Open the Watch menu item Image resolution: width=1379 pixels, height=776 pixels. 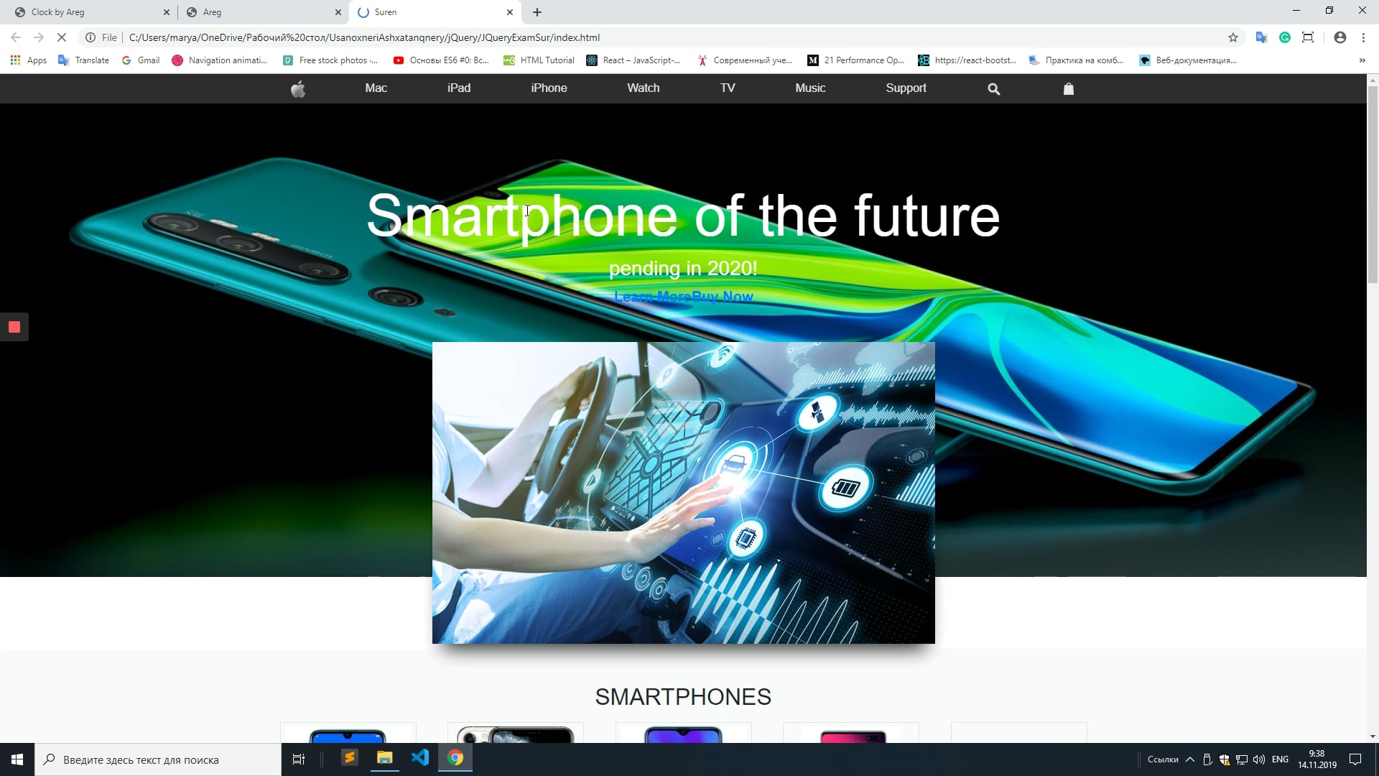coord(643,88)
